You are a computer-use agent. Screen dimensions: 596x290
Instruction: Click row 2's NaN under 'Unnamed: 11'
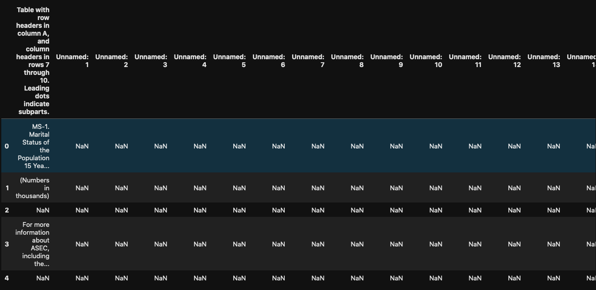(x=475, y=210)
